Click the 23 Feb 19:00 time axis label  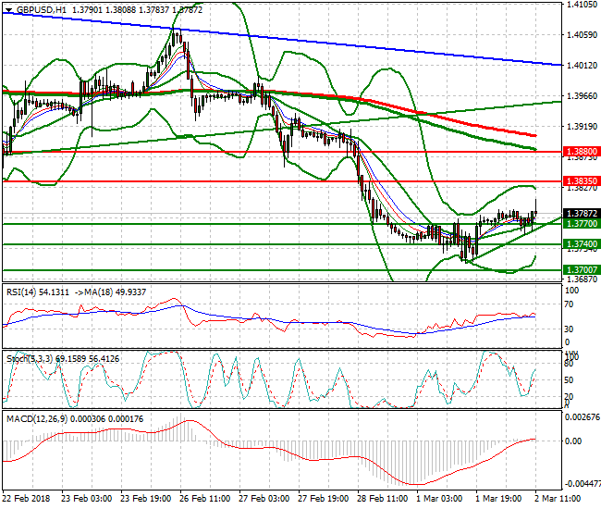tap(146, 499)
